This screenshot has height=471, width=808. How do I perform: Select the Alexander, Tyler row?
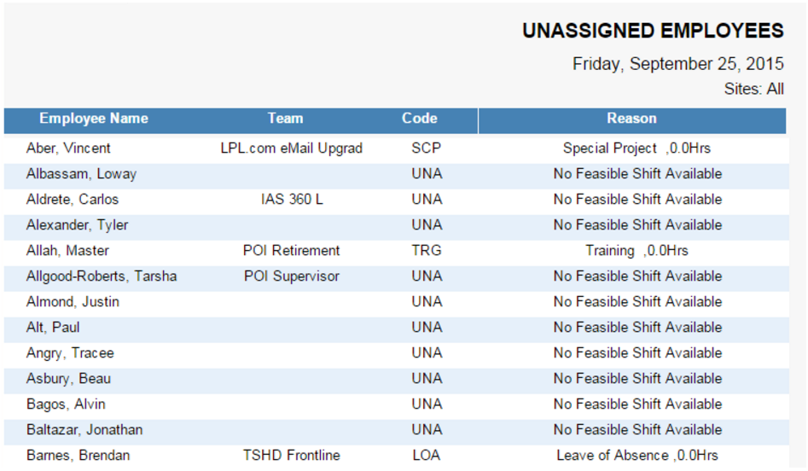(x=77, y=225)
